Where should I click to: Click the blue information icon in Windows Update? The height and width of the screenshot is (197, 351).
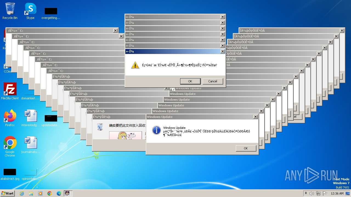point(156,130)
